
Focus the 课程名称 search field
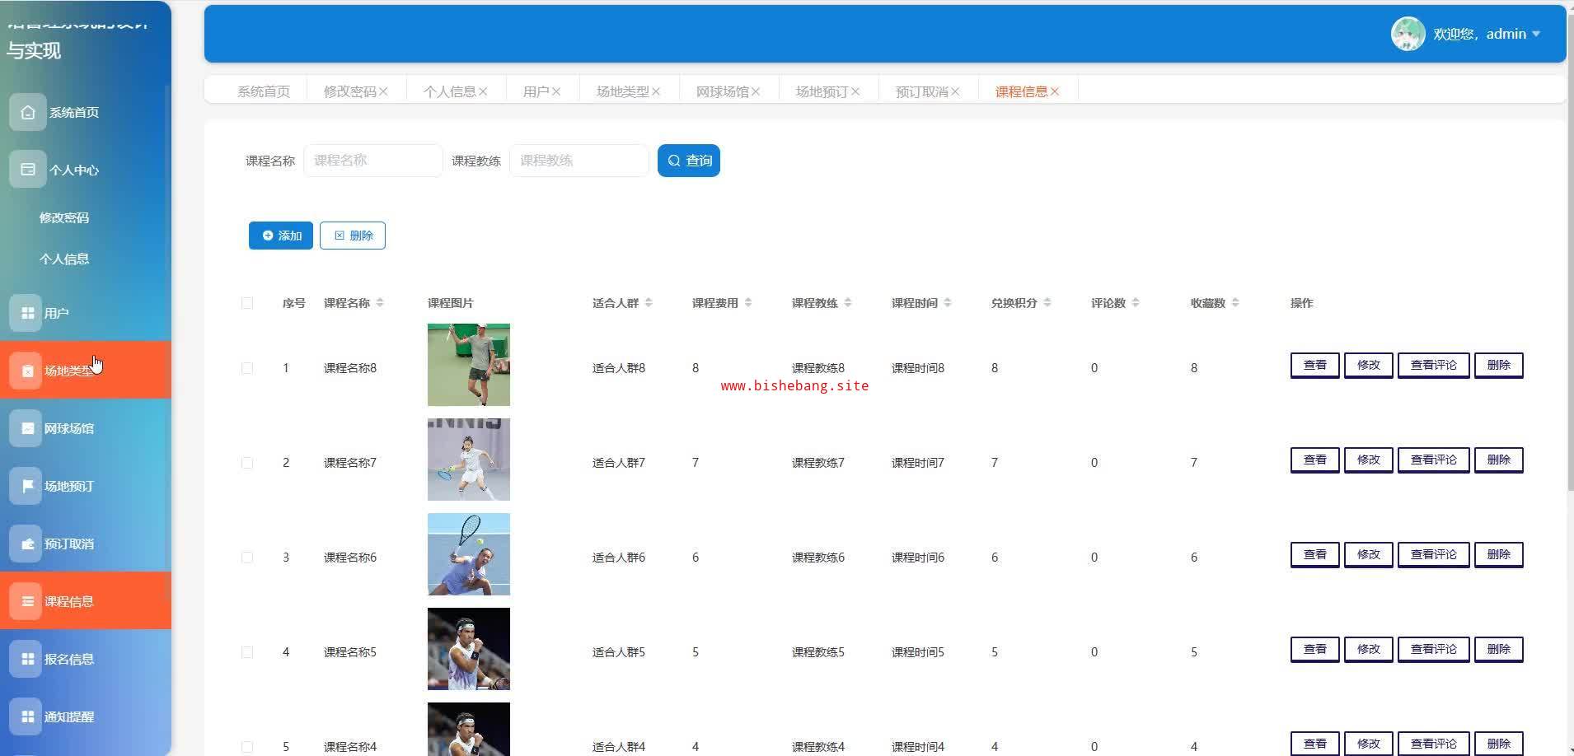pos(373,161)
